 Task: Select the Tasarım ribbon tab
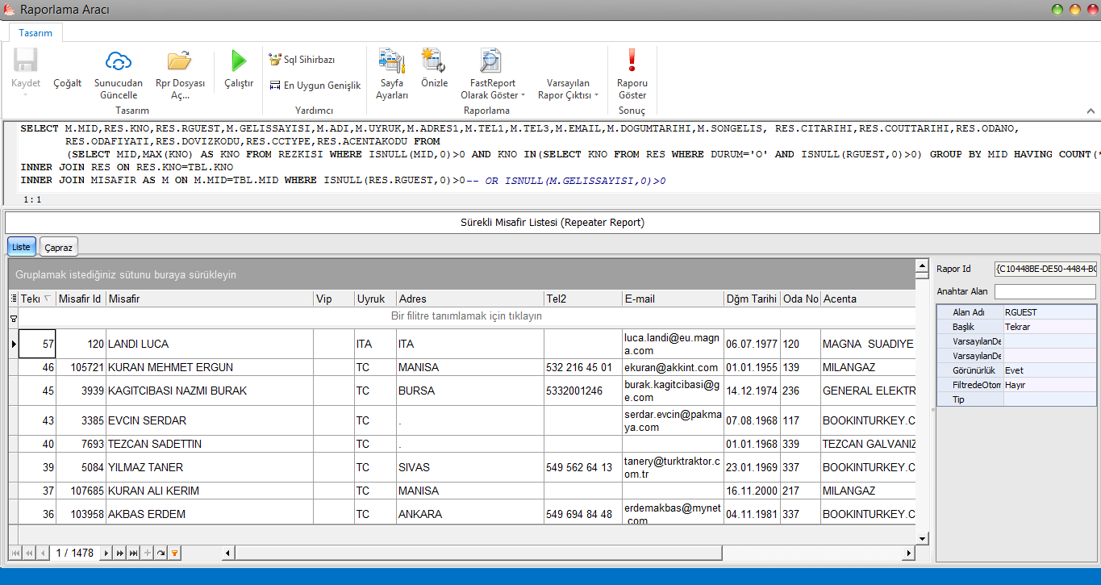coord(36,33)
